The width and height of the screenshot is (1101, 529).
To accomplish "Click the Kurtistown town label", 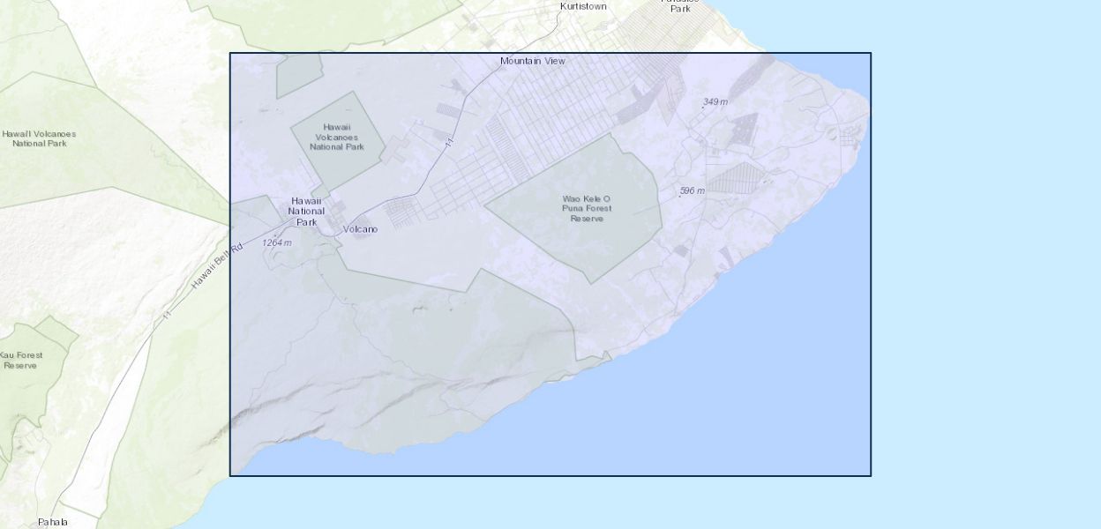I will coord(583,6).
